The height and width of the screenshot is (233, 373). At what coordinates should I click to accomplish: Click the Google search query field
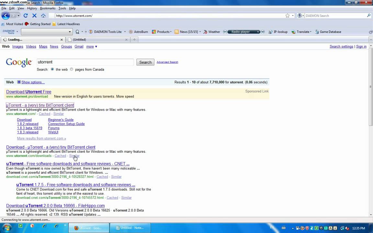tap(85, 62)
